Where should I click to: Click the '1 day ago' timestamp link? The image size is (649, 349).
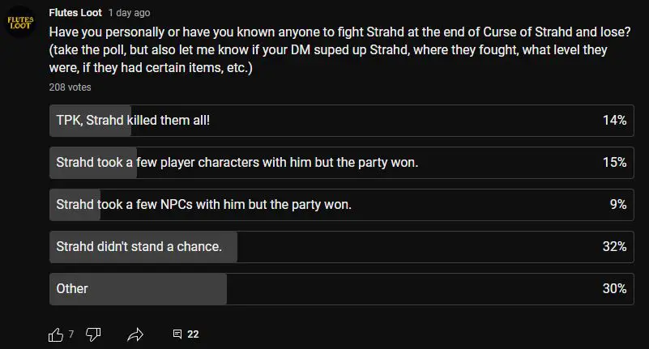(x=129, y=13)
